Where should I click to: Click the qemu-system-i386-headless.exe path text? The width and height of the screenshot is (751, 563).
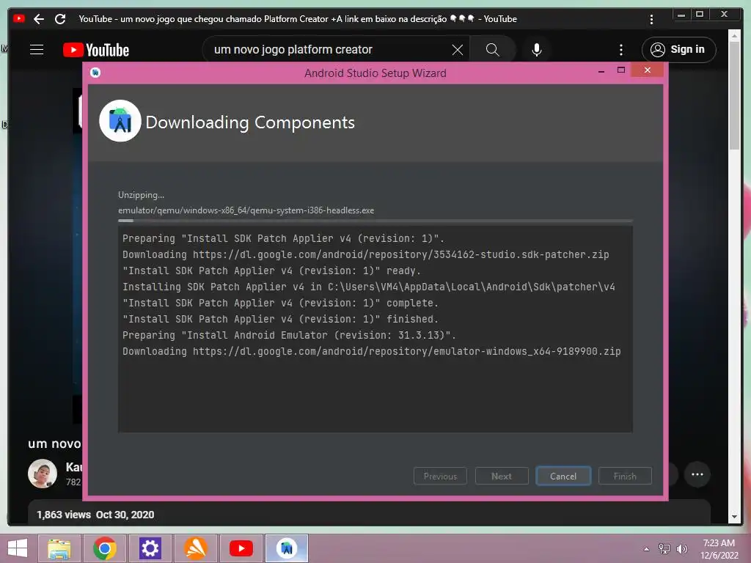click(x=246, y=210)
